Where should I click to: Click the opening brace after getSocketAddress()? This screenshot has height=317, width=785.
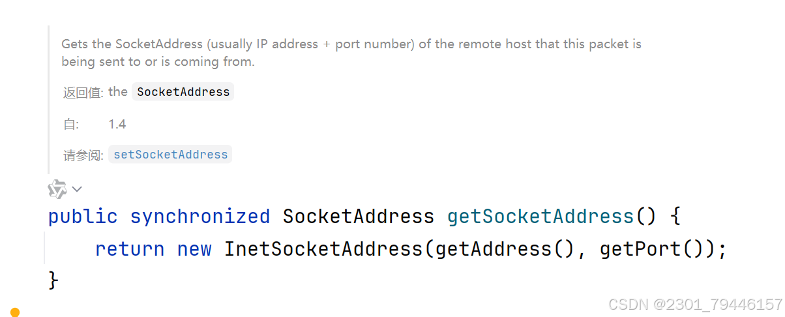(675, 216)
